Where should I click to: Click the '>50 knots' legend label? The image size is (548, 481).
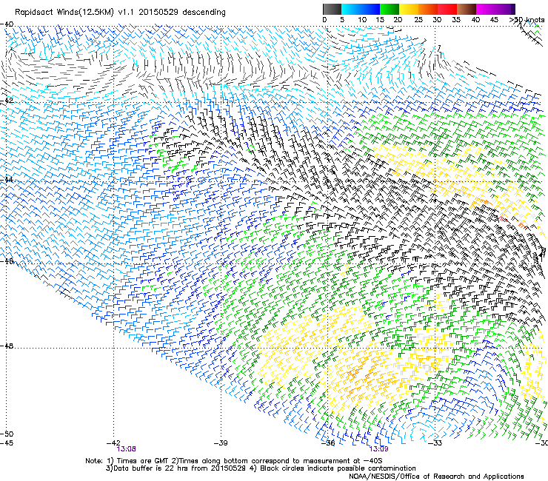527,20
